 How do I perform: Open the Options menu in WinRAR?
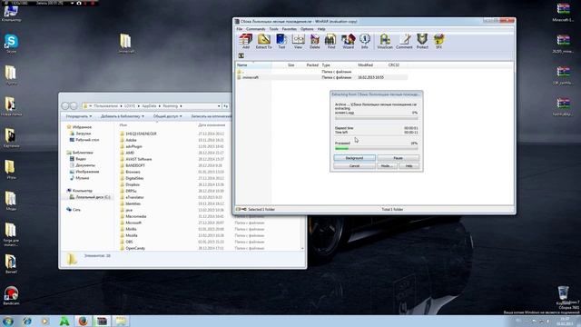click(x=307, y=29)
